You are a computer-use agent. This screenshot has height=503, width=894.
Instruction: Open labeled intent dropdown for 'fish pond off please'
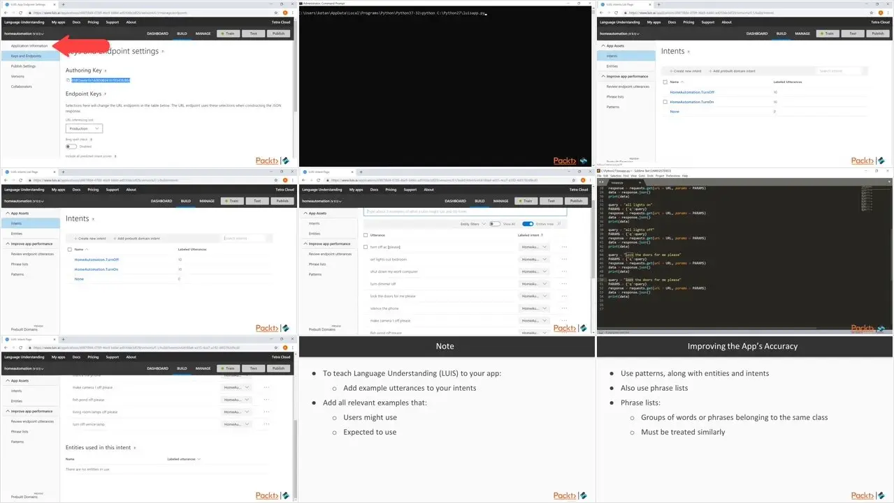[x=238, y=400]
